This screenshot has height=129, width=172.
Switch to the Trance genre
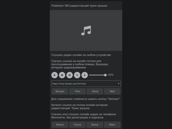pyautogui.click(x=77, y=125)
